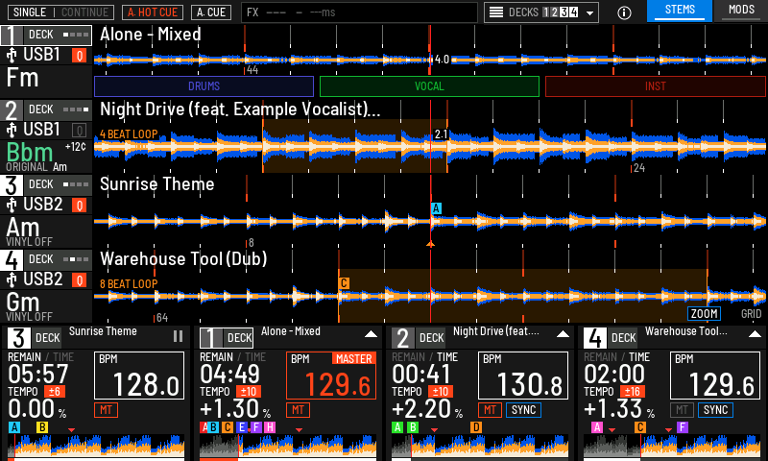Toggle INST stem
The height and width of the screenshot is (461, 768).
pos(656,86)
